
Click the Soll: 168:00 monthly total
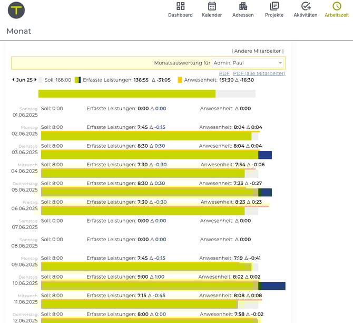pos(58,80)
